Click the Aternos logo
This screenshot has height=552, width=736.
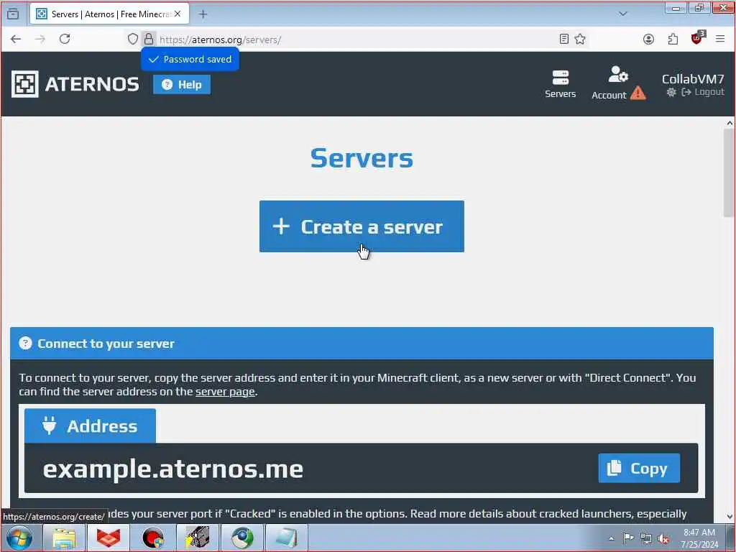(x=75, y=84)
